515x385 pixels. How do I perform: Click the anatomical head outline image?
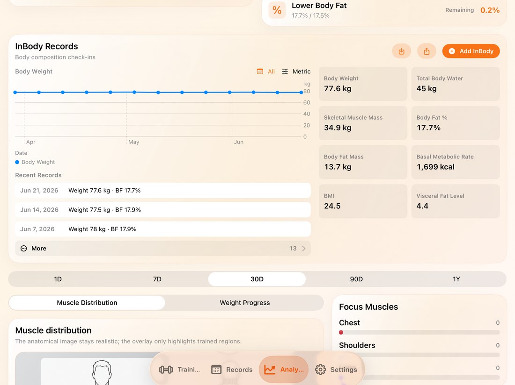click(x=102, y=372)
